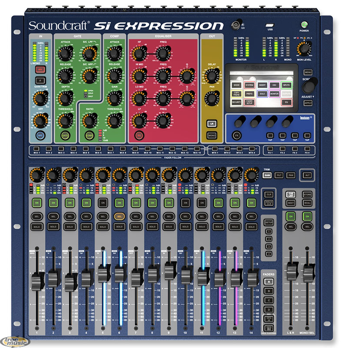Screen dimensions: 342x348
Task: Open the MENU button beside the touchscreen
Action: click(x=308, y=72)
